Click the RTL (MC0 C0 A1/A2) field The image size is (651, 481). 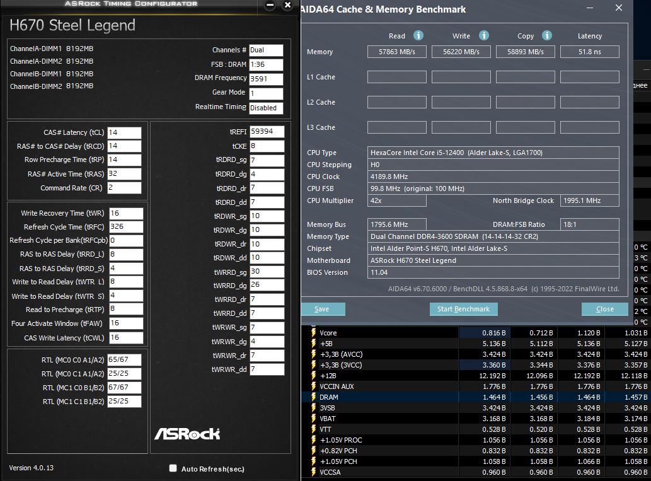(125, 360)
